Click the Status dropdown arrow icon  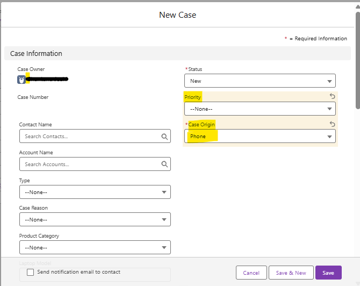[329, 81]
